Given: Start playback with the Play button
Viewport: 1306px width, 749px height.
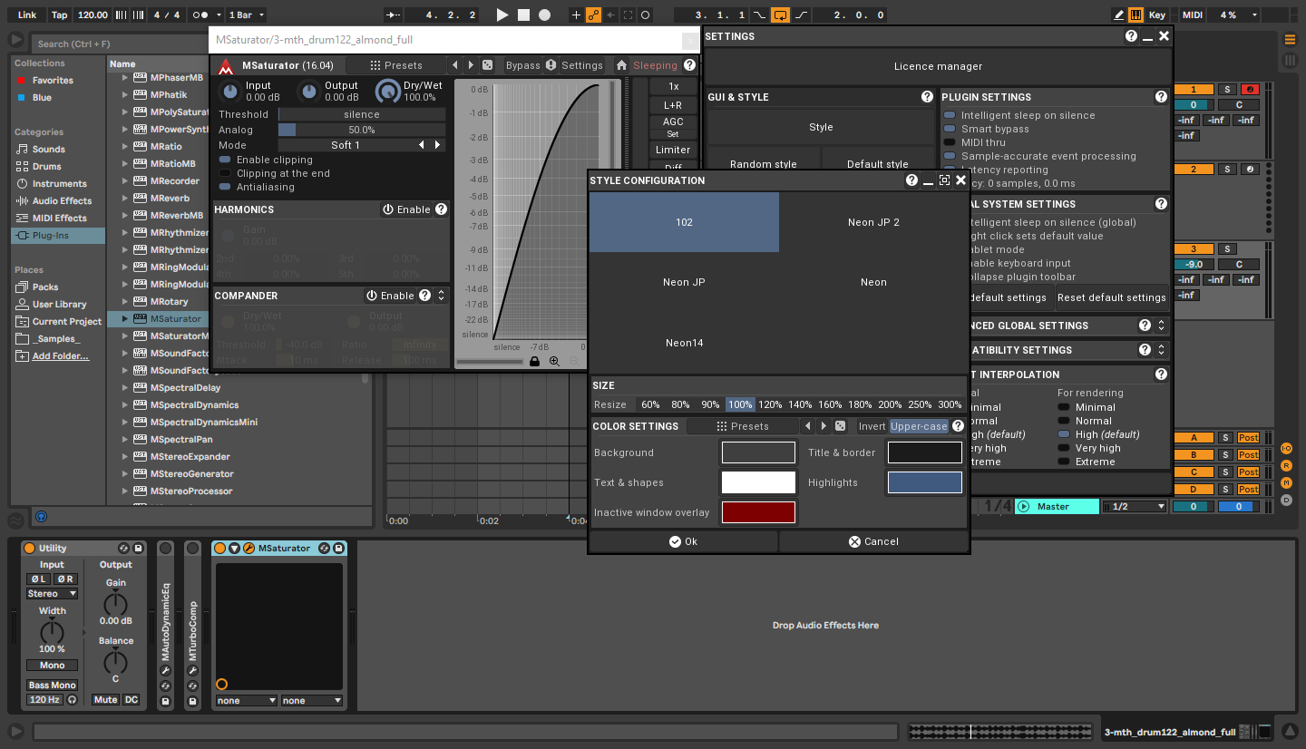Looking at the screenshot, I should (502, 15).
